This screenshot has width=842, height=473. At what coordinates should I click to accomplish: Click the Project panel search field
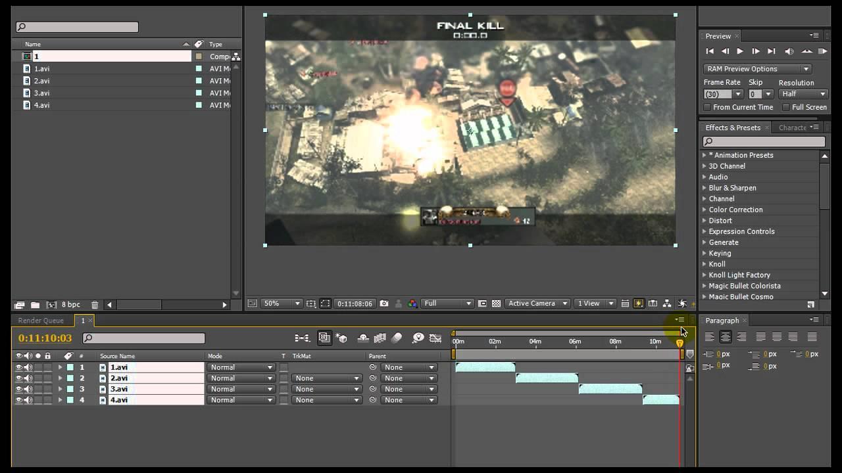click(x=77, y=27)
